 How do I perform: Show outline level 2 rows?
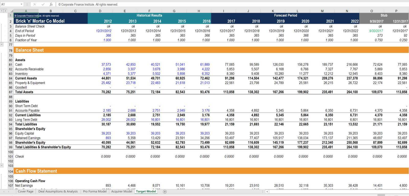point(5,11)
